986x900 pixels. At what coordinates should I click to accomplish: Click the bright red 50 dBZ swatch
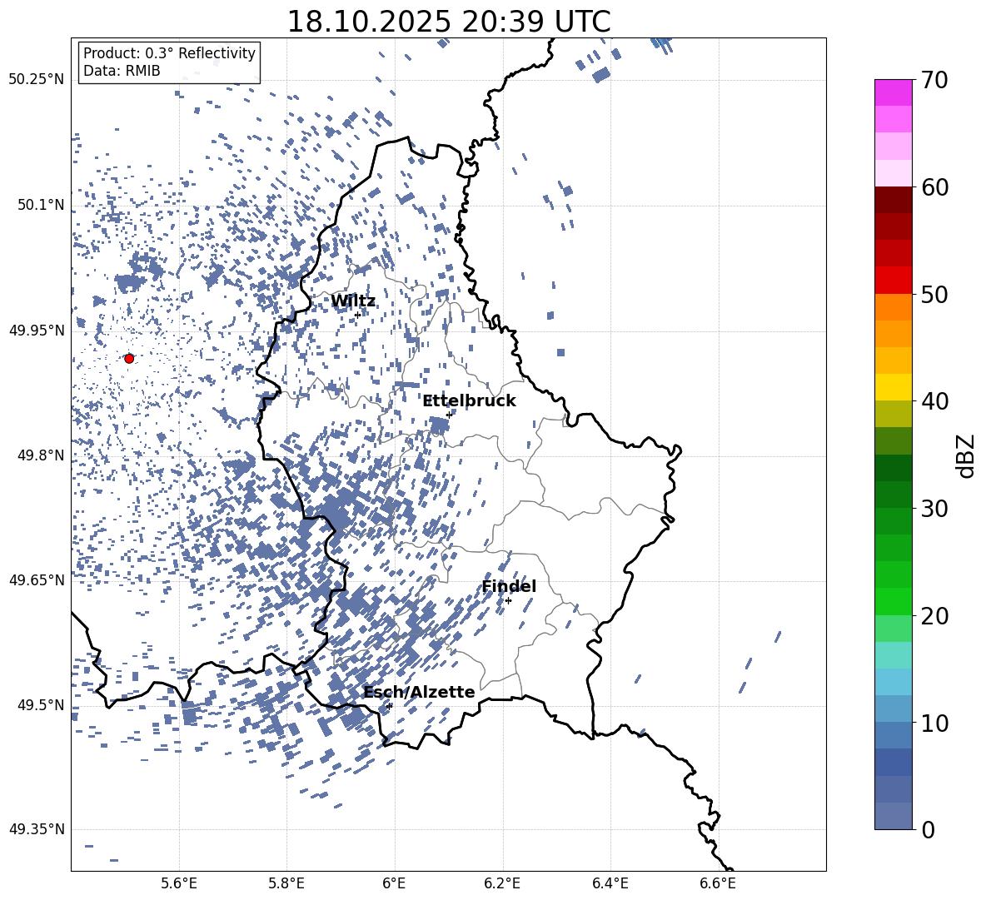click(893, 281)
